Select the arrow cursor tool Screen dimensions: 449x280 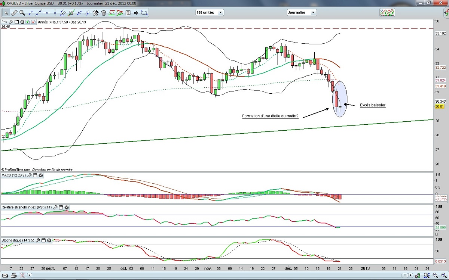pyautogui.click(x=6, y=13)
